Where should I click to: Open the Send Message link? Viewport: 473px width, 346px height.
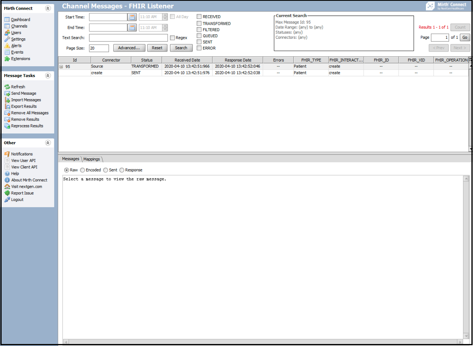click(x=24, y=93)
